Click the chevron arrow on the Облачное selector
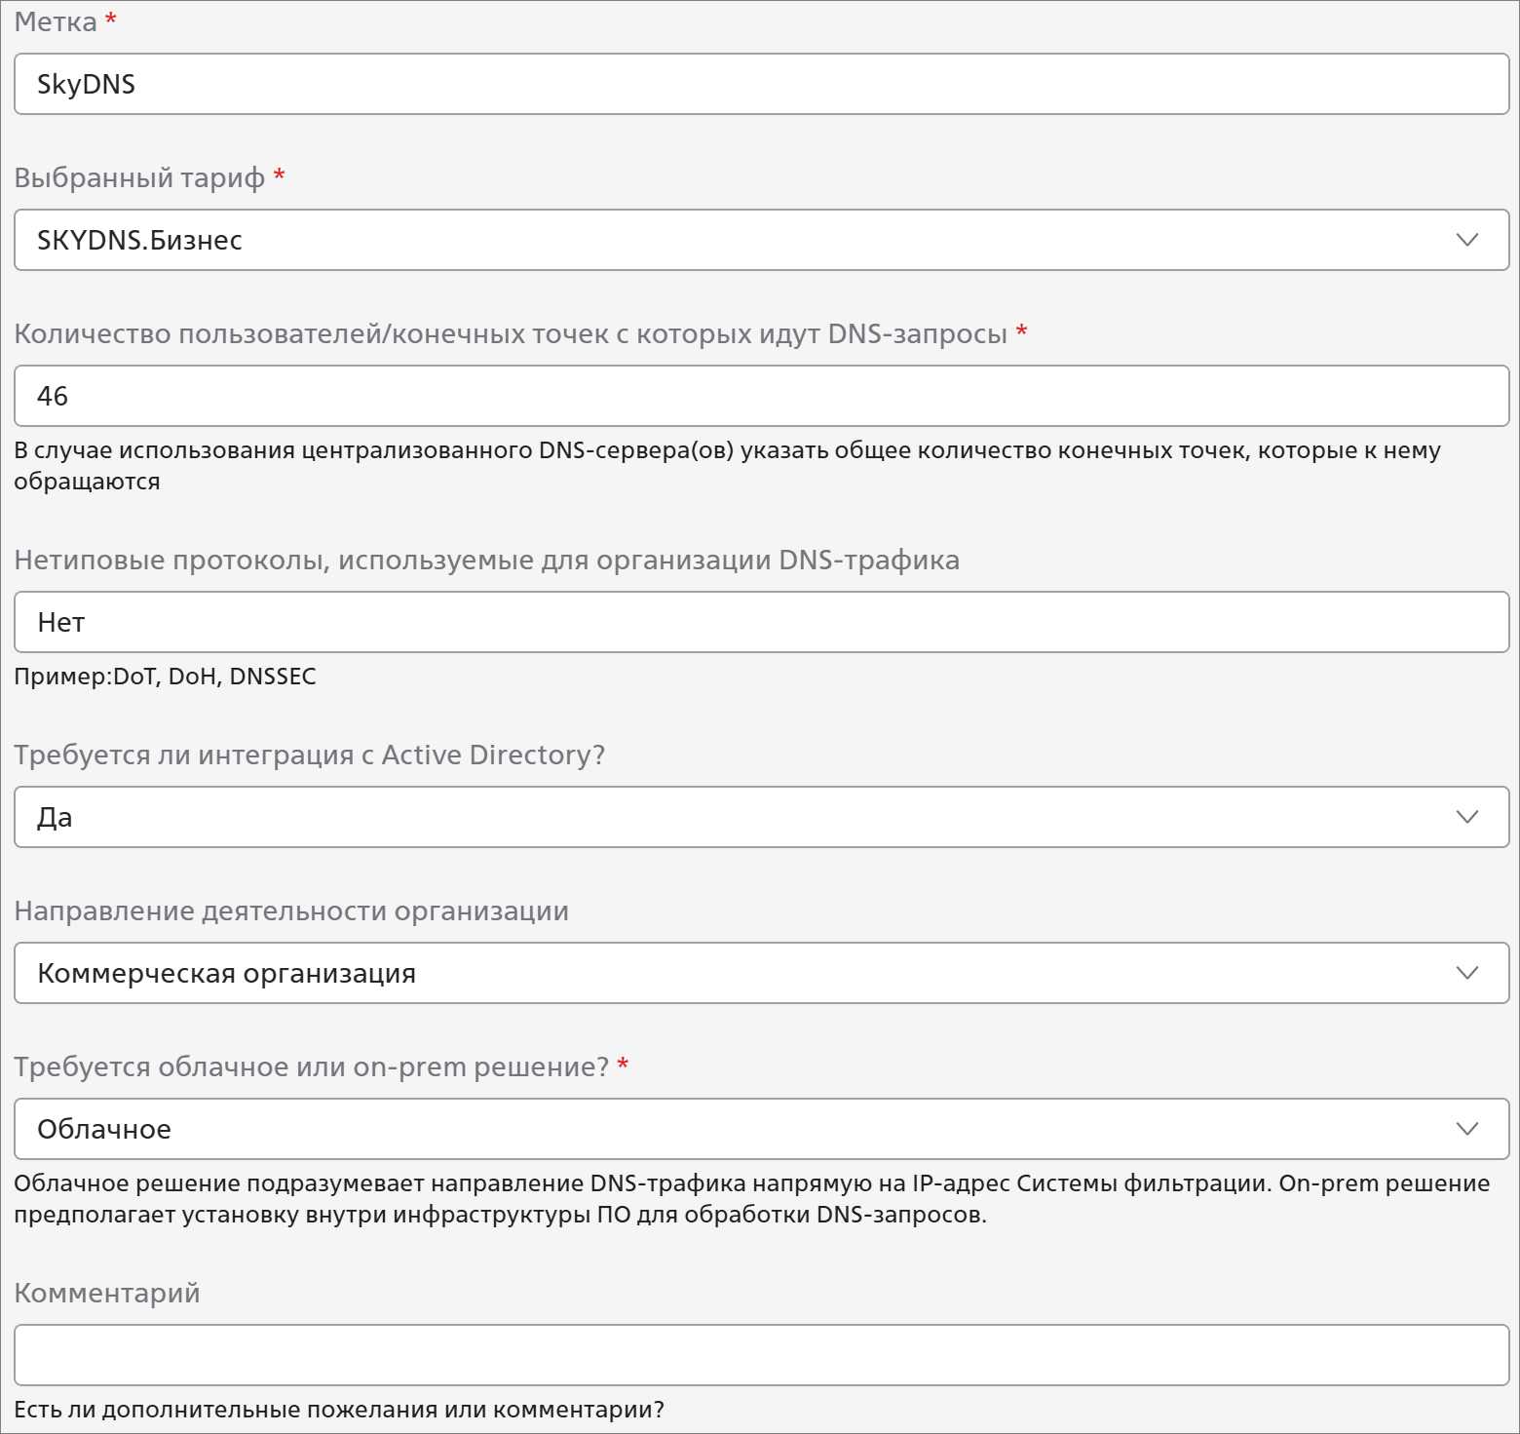Image resolution: width=1520 pixels, height=1434 pixels. [x=1466, y=1129]
